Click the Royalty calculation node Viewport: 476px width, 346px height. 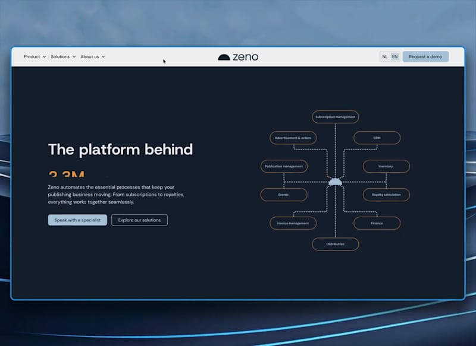[x=386, y=195]
